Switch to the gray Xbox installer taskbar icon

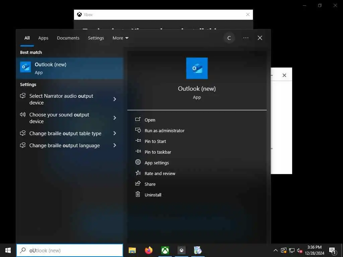pos(181,250)
